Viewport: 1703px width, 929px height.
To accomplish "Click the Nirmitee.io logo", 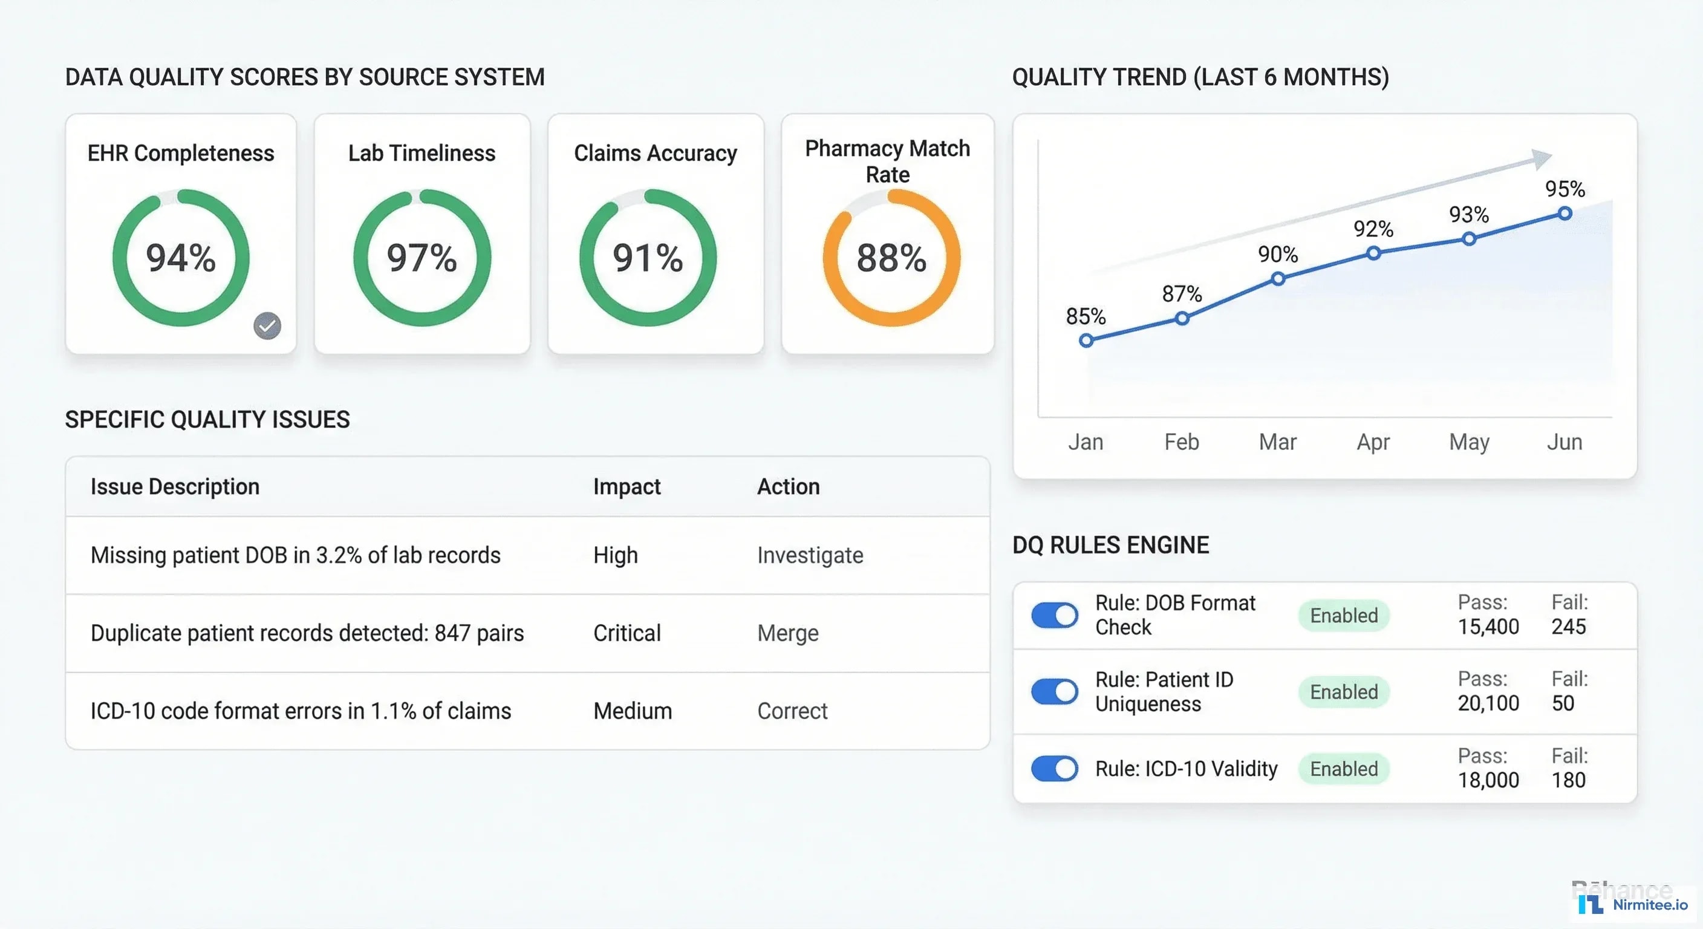I will coord(1632,904).
